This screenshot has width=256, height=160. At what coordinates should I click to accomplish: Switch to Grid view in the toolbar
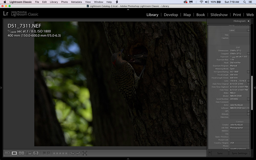7,153
